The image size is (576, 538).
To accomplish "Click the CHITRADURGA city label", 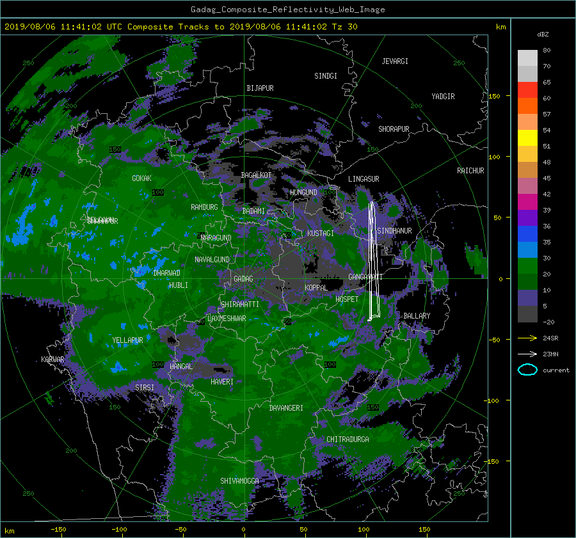I will point(348,439).
